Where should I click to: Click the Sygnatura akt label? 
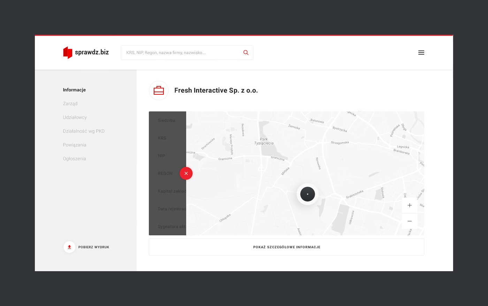tap(172, 227)
